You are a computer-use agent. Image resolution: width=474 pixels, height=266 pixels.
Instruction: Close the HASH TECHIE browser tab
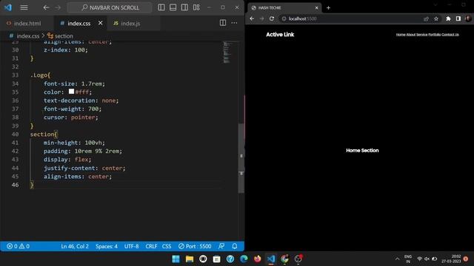(316, 8)
